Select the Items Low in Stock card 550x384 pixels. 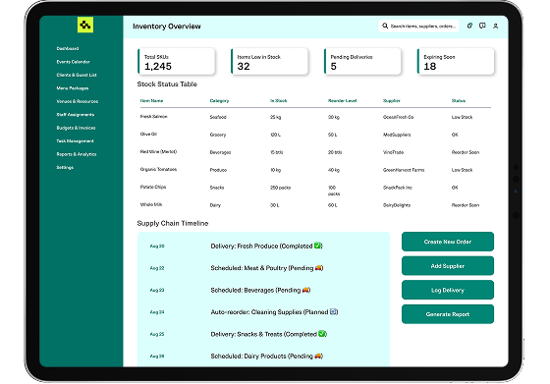269,62
